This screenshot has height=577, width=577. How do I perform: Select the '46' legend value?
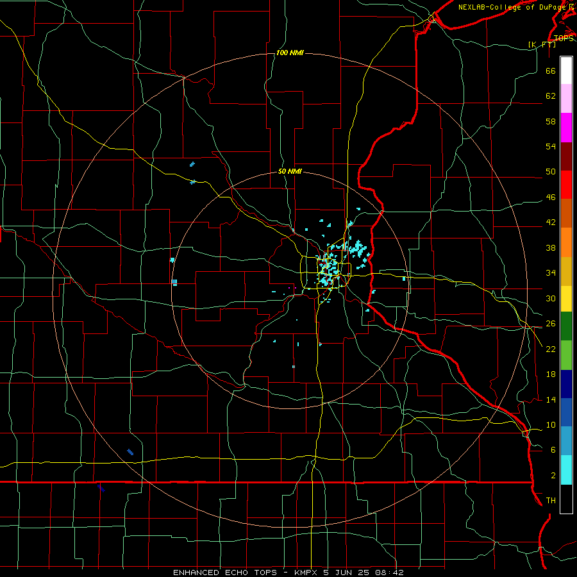pyautogui.click(x=551, y=197)
